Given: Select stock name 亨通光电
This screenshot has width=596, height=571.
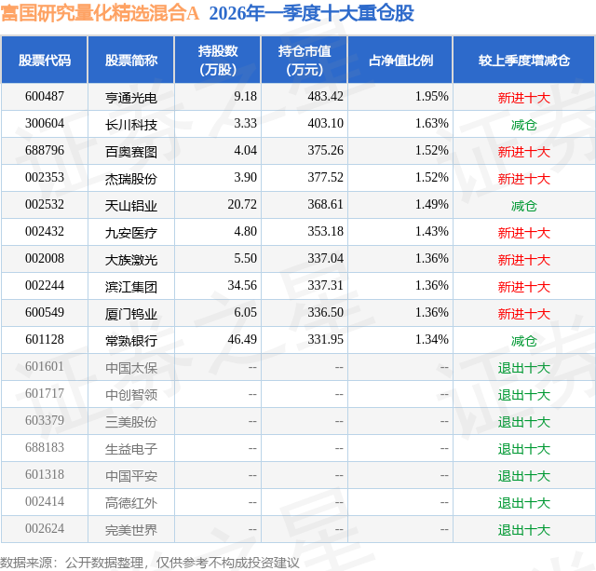Looking at the screenshot, I should (x=131, y=98).
